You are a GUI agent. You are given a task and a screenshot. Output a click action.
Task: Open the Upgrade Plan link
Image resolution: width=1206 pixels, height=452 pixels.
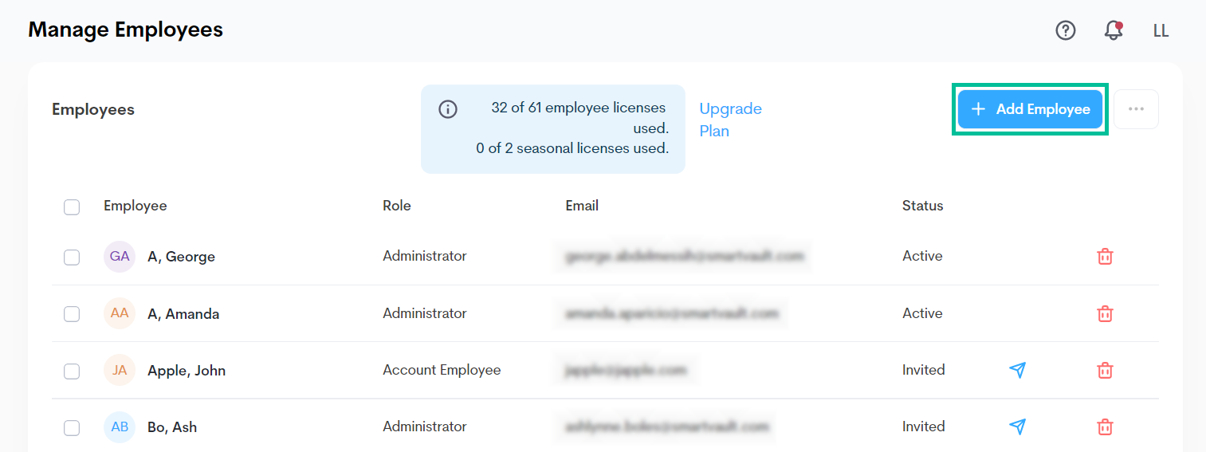tap(731, 120)
